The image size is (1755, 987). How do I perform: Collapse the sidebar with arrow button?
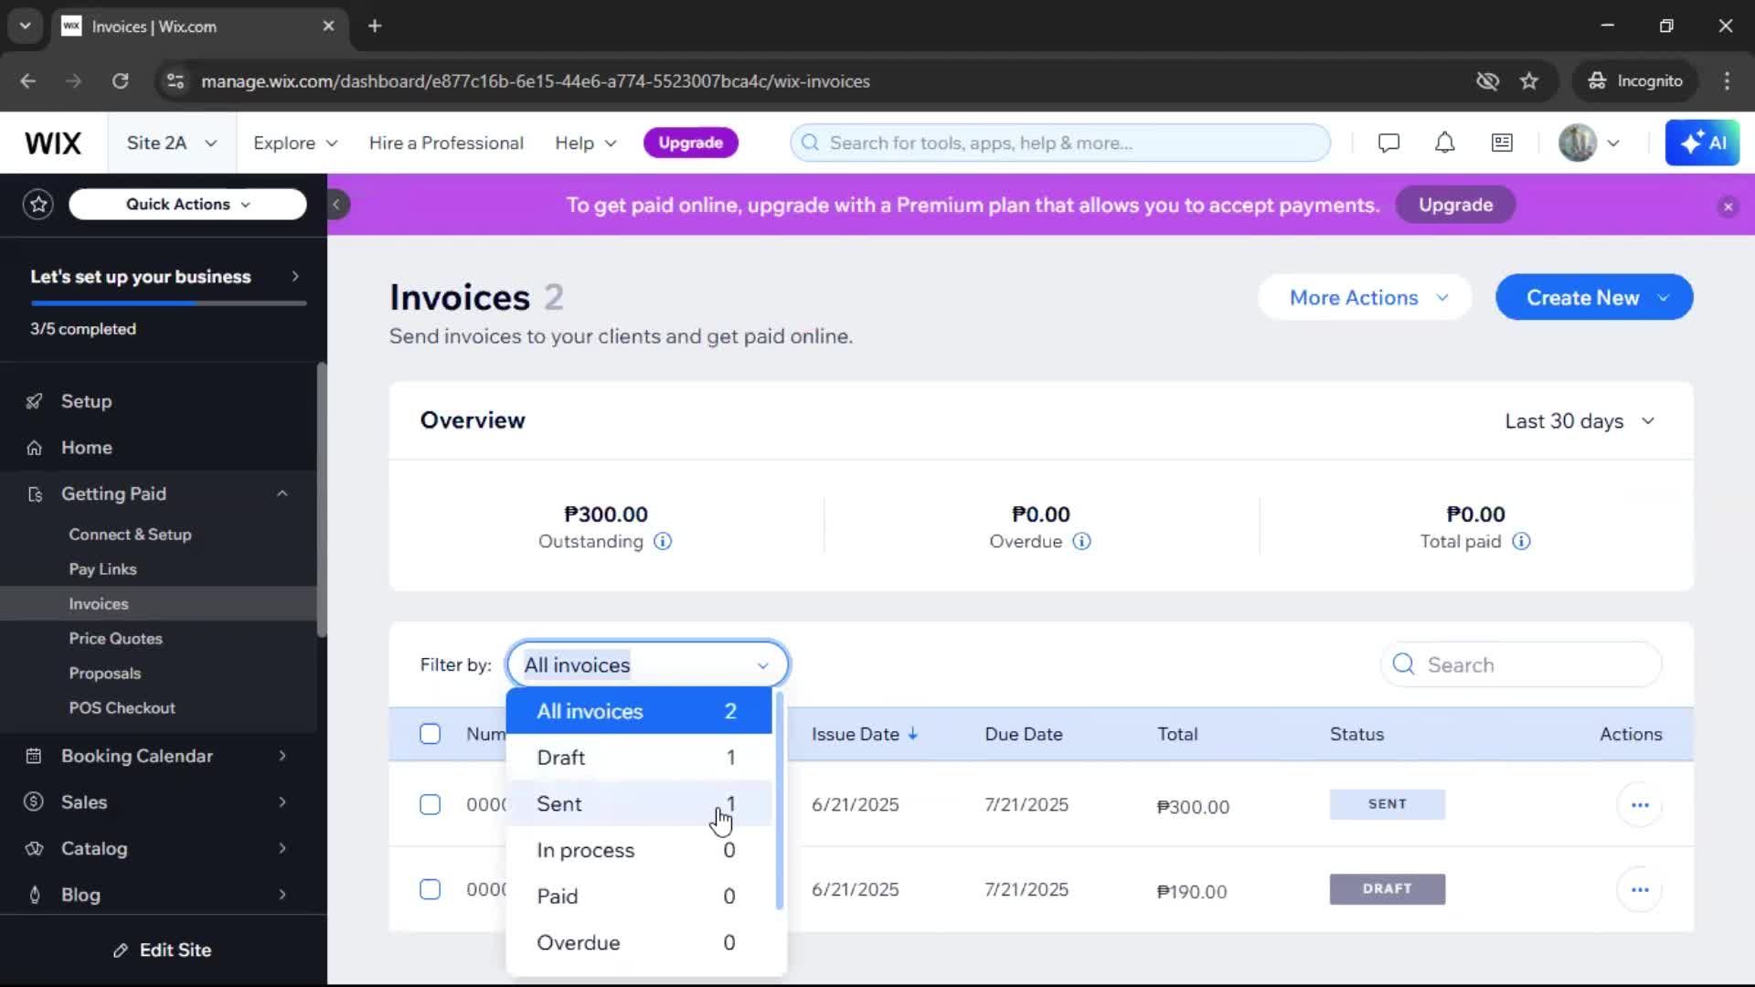(x=336, y=204)
